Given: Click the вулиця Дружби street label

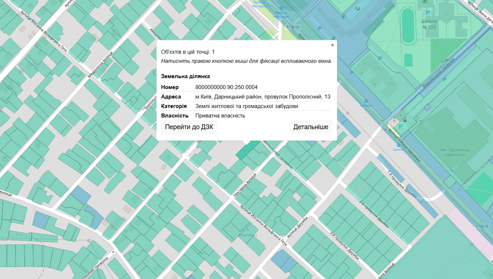Looking at the screenshot, I should tap(298, 227).
